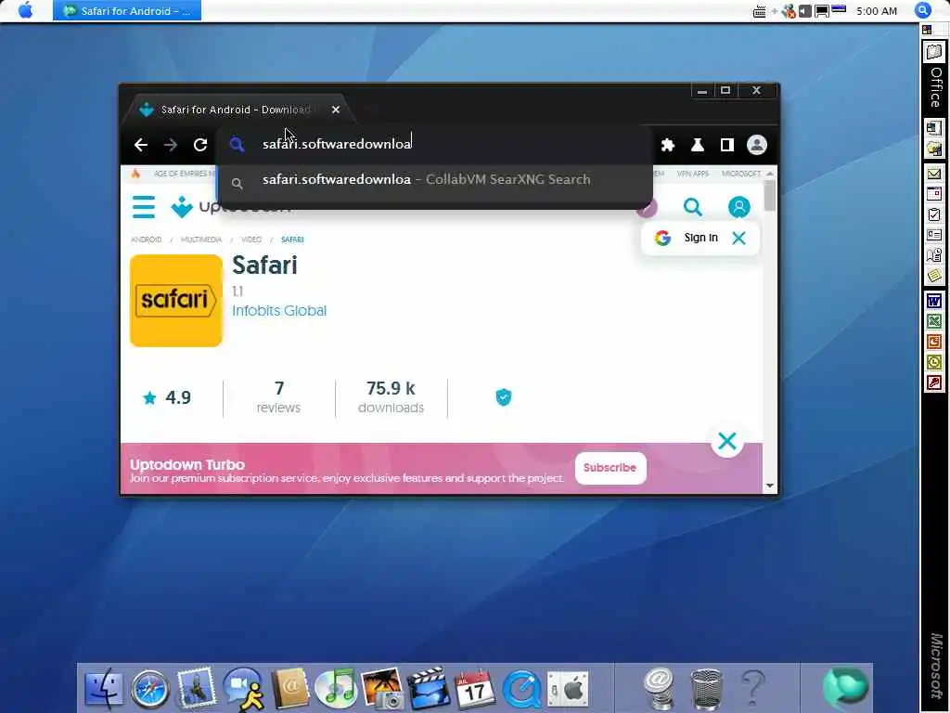Viewport: 950px width, 713px height.
Task: Click the browser forward arrow
Action: [171, 145]
